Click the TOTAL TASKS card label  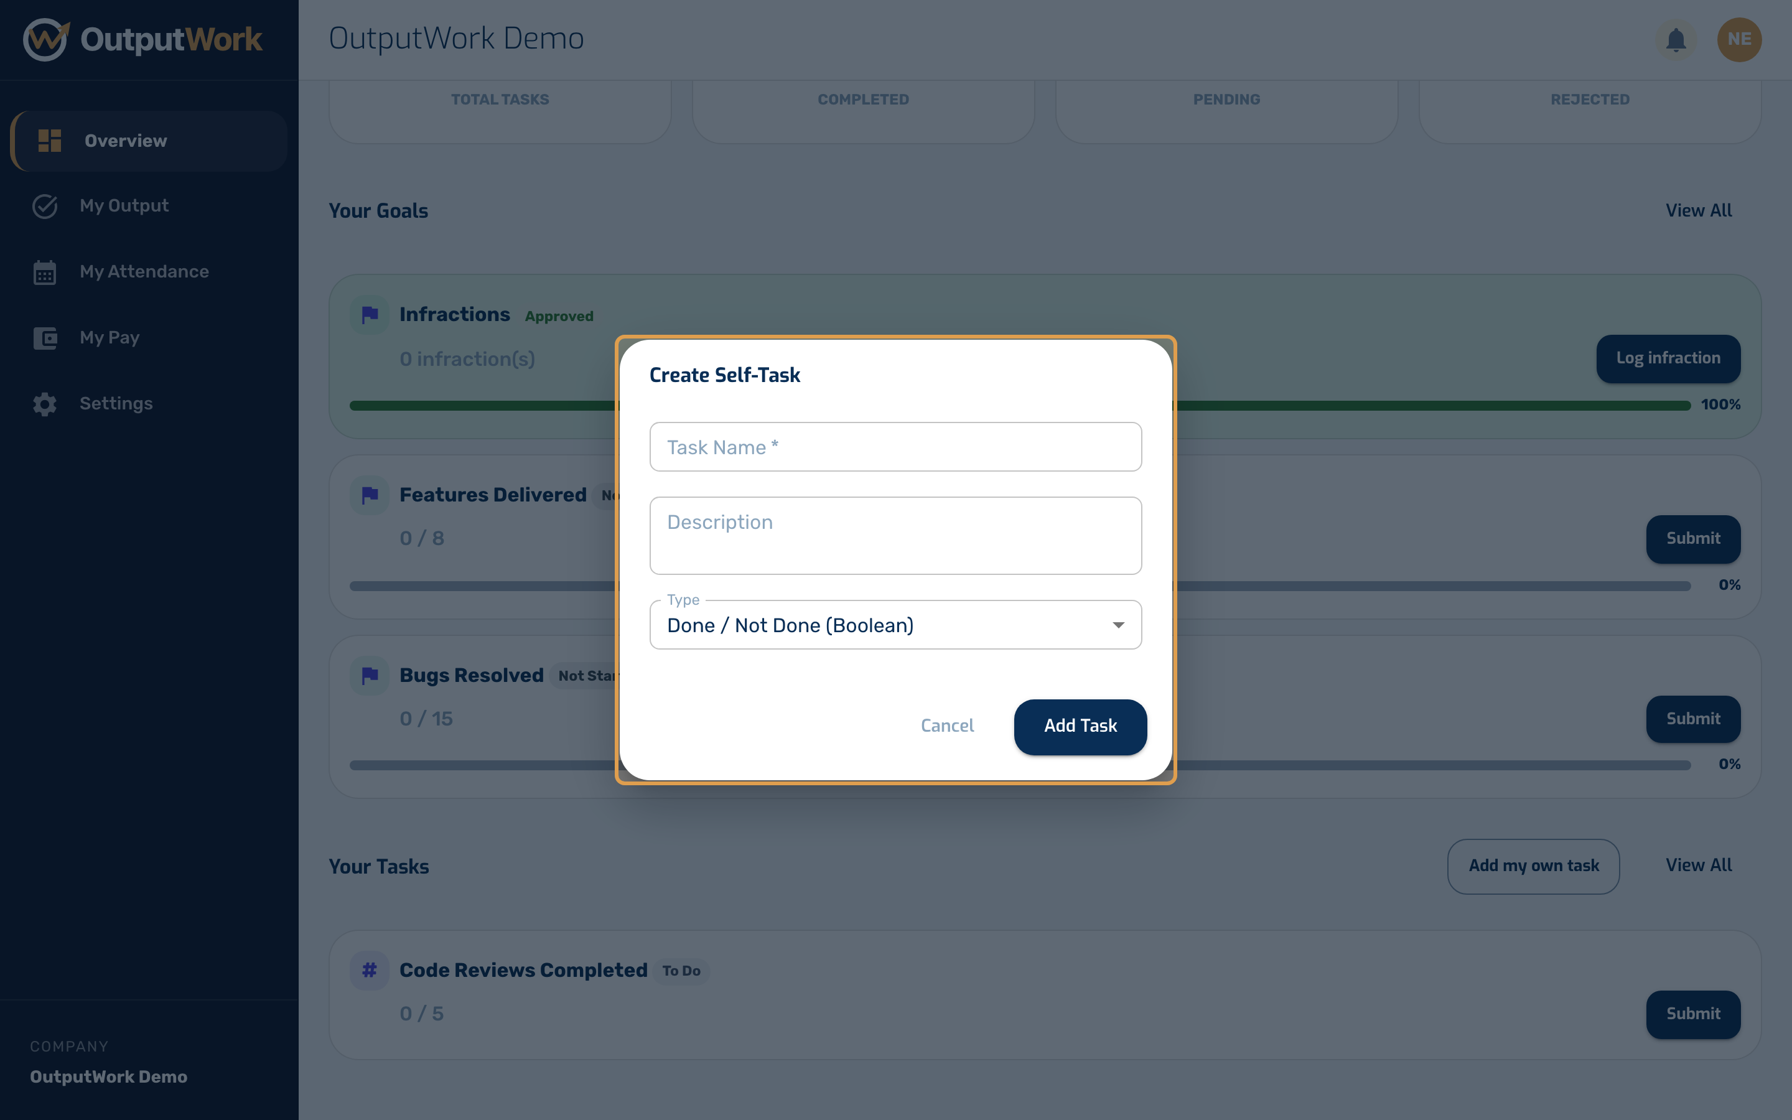click(500, 100)
